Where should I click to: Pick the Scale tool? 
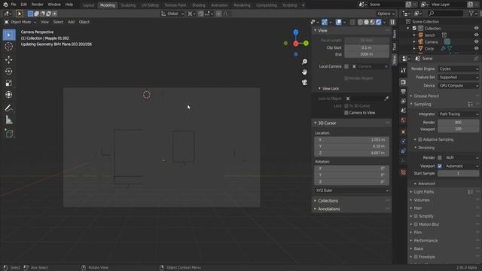[9, 83]
